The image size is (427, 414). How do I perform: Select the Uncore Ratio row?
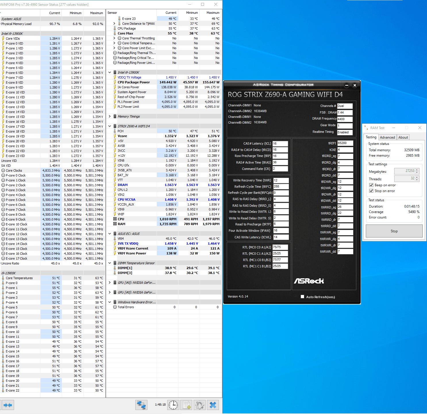53,263
